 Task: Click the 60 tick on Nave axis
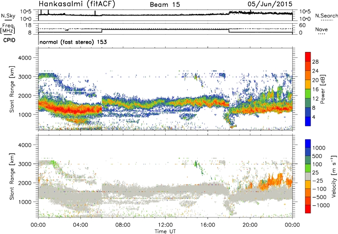(x=302, y=25)
